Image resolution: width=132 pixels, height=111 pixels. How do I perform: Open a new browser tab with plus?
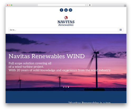125,6
